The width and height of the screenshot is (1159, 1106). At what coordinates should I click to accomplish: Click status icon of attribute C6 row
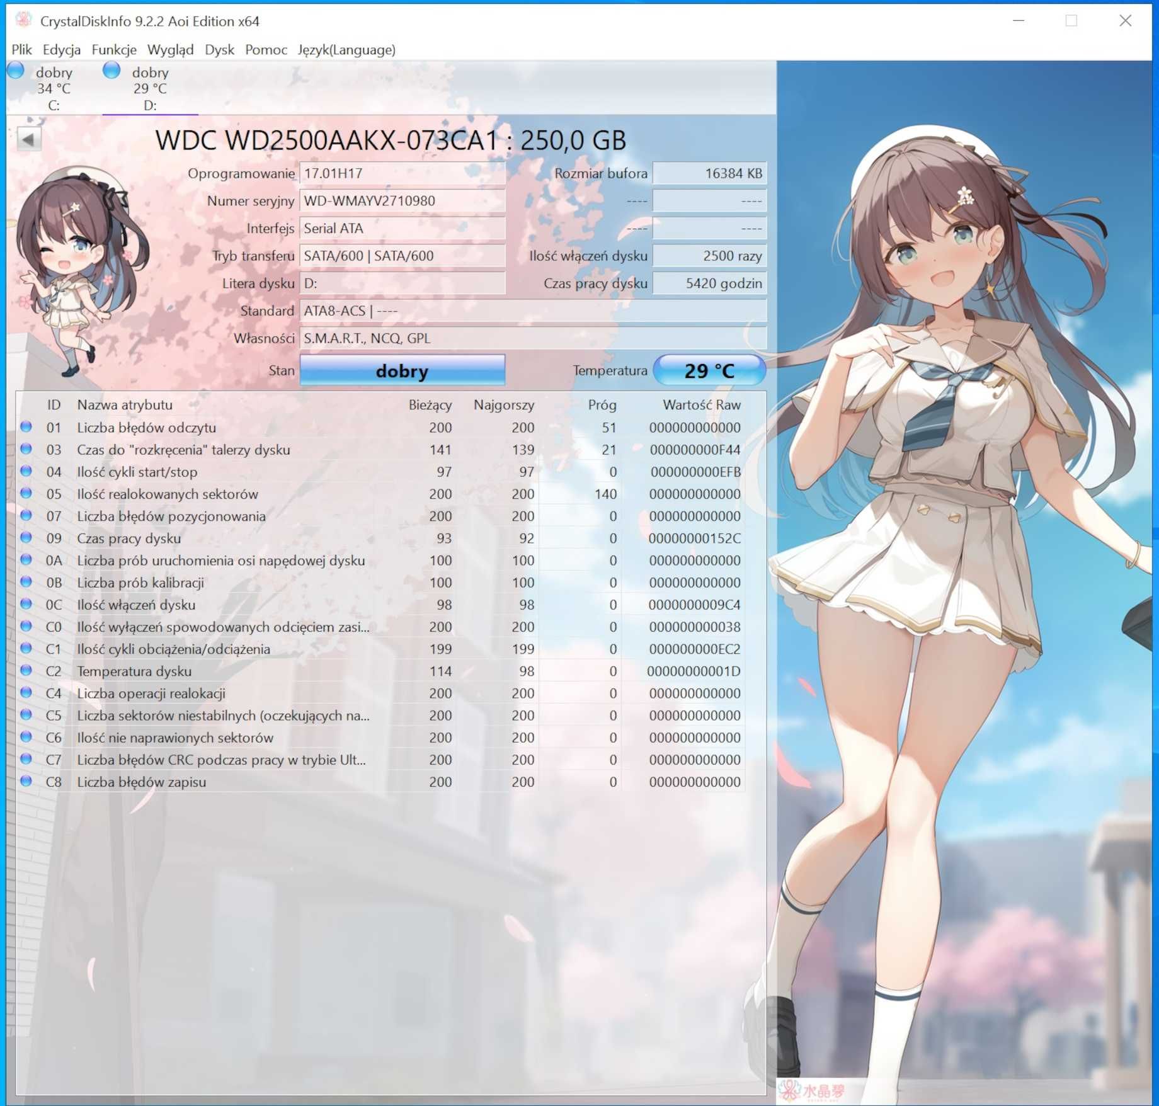26,737
